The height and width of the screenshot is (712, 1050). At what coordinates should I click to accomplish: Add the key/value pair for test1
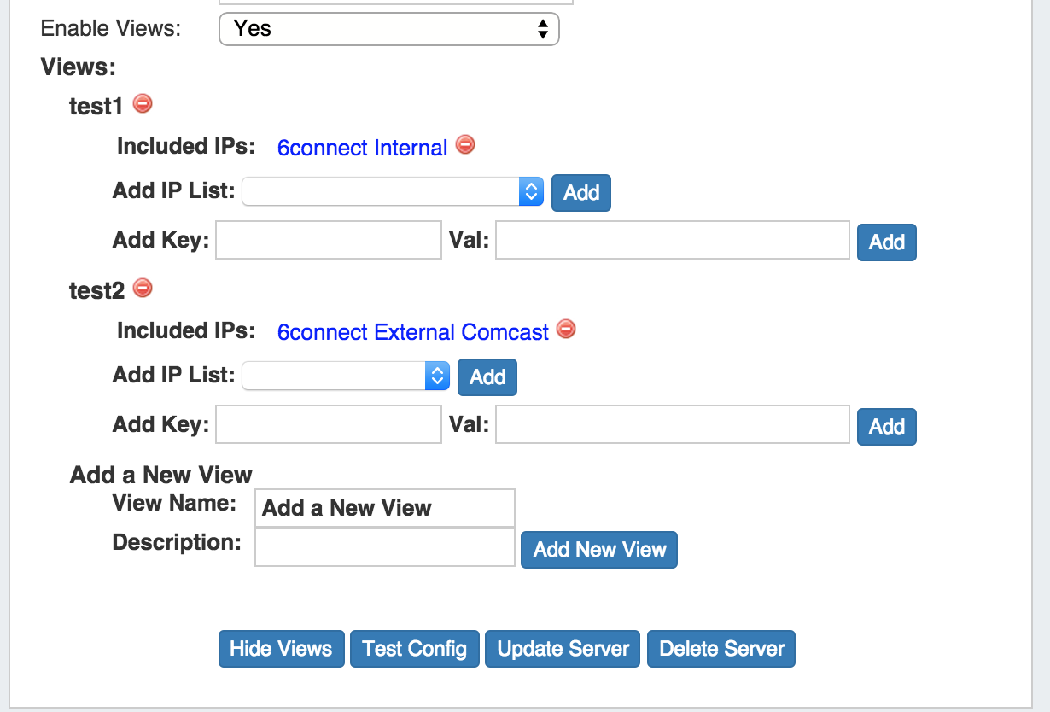click(x=886, y=242)
